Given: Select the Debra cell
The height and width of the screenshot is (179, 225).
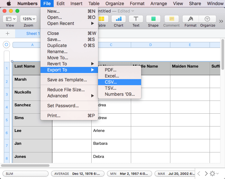Looking at the screenshot, I should point(111,158).
